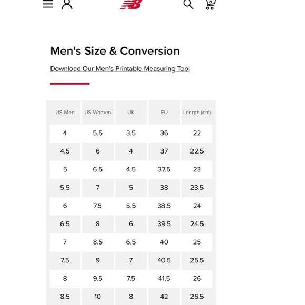Open the hamburger menu icon
Viewport: 305px width, 305px height.
tap(48, 4)
